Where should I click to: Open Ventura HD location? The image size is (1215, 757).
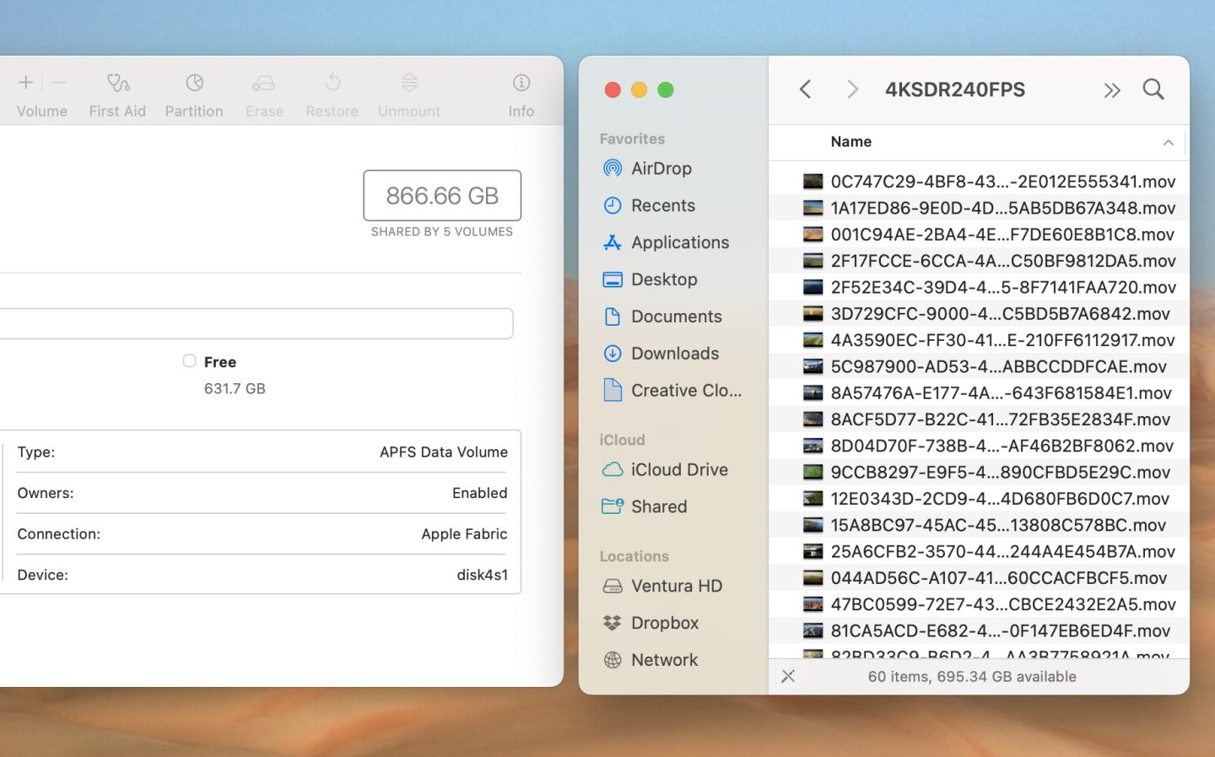[x=676, y=586]
